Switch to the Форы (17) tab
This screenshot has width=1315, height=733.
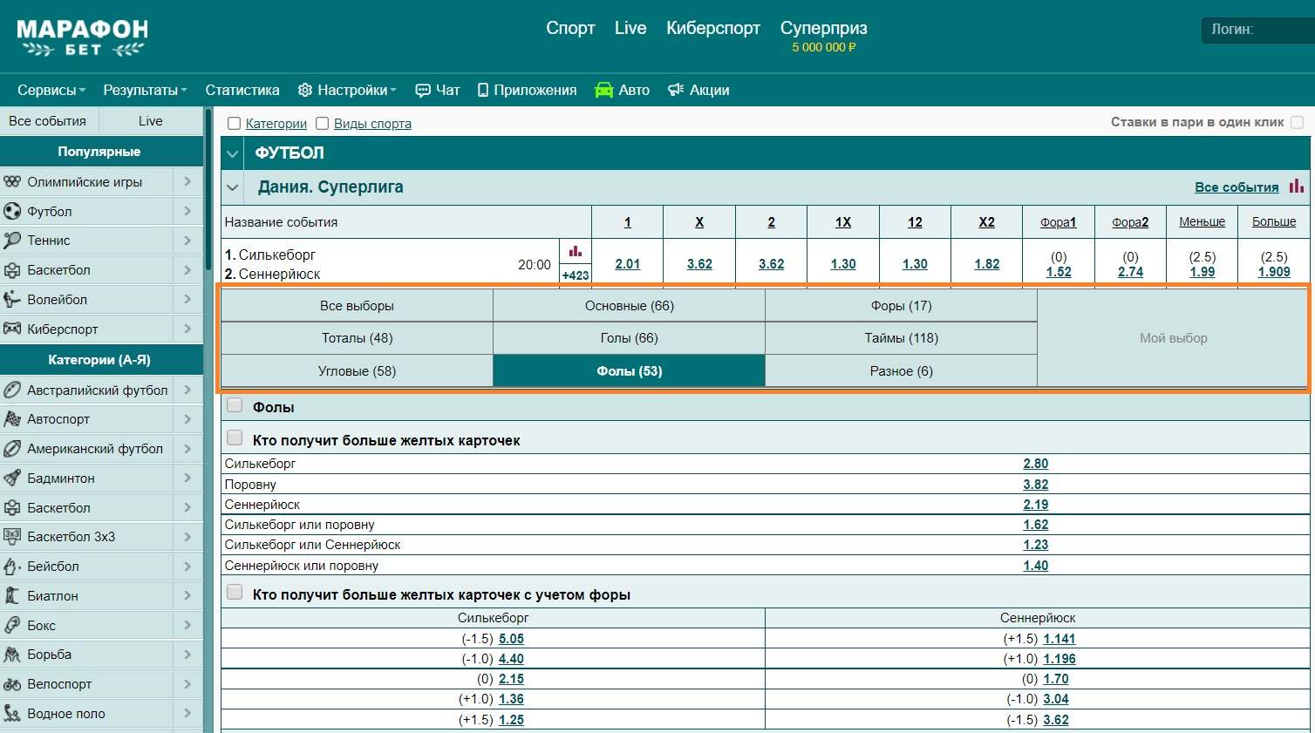pyautogui.click(x=902, y=306)
